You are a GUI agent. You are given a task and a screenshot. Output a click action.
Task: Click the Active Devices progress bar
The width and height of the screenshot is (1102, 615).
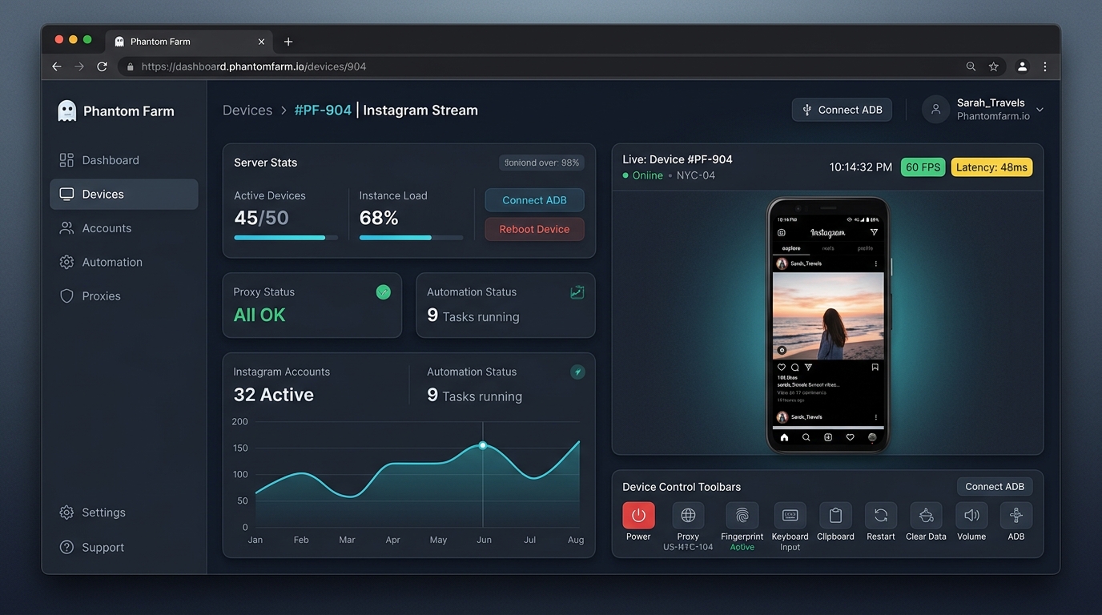[x=286, y=238]
